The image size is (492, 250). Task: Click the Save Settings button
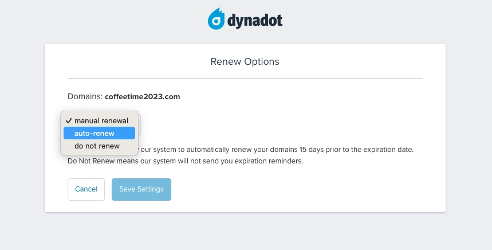click(141, 189)
